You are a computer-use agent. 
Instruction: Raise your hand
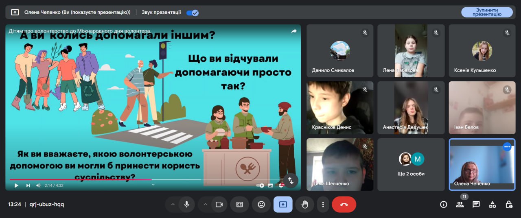tap(304, 205)
